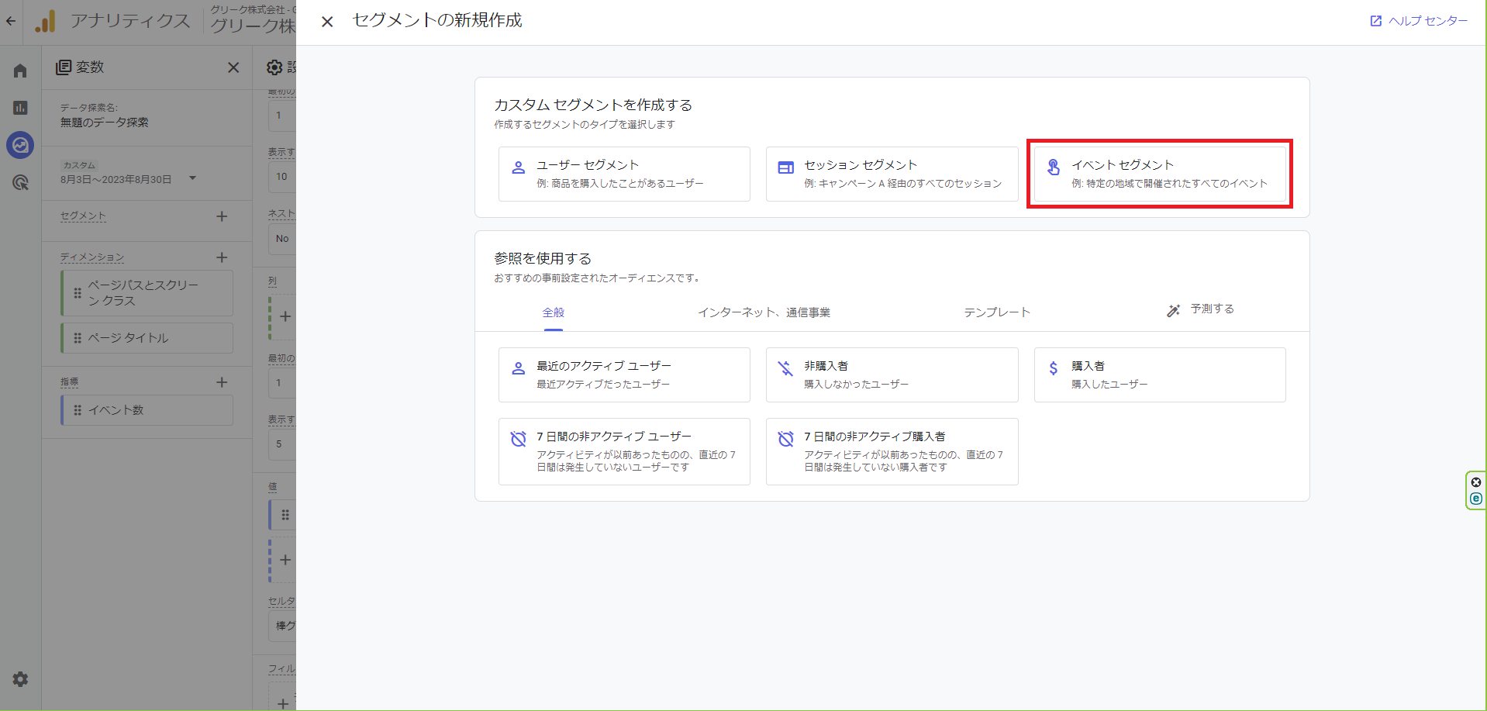Click the 購入者 dollar sign icon
Viewport: 1487px width, 711px height.
click(1053, 368)
